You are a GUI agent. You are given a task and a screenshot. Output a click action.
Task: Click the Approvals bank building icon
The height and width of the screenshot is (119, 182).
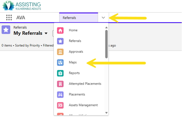point(60,52)
